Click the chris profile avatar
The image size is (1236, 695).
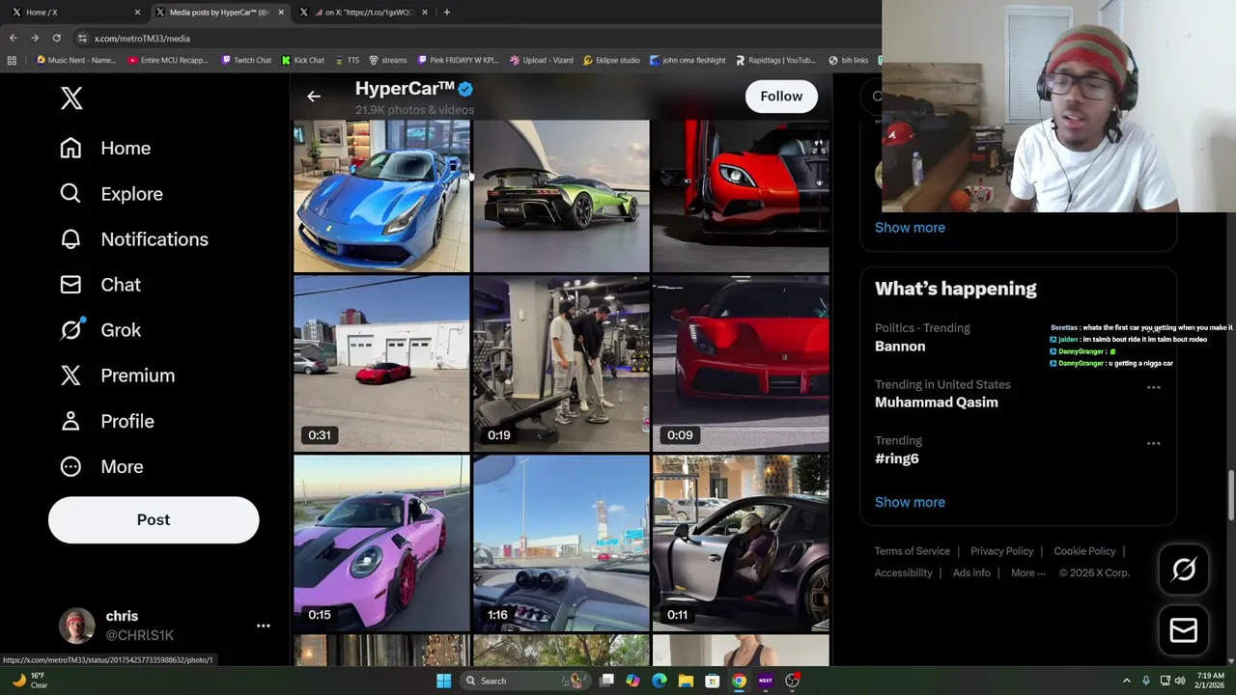point(76,625)
